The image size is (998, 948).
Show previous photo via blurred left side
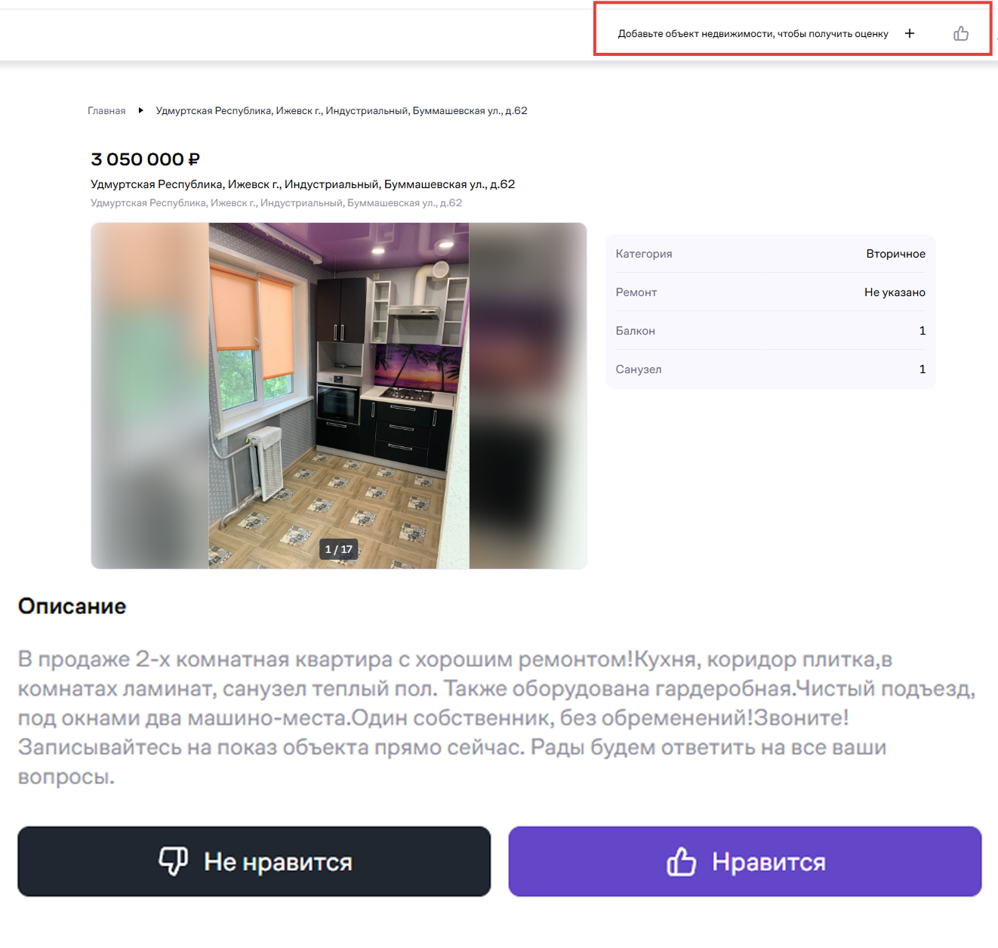149,395
